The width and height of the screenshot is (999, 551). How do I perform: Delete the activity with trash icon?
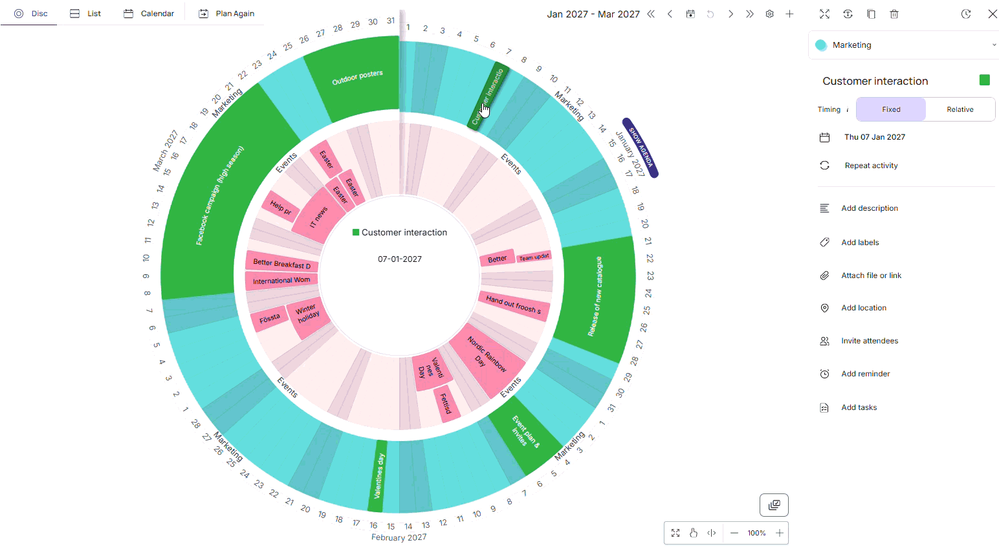(894, 14)
